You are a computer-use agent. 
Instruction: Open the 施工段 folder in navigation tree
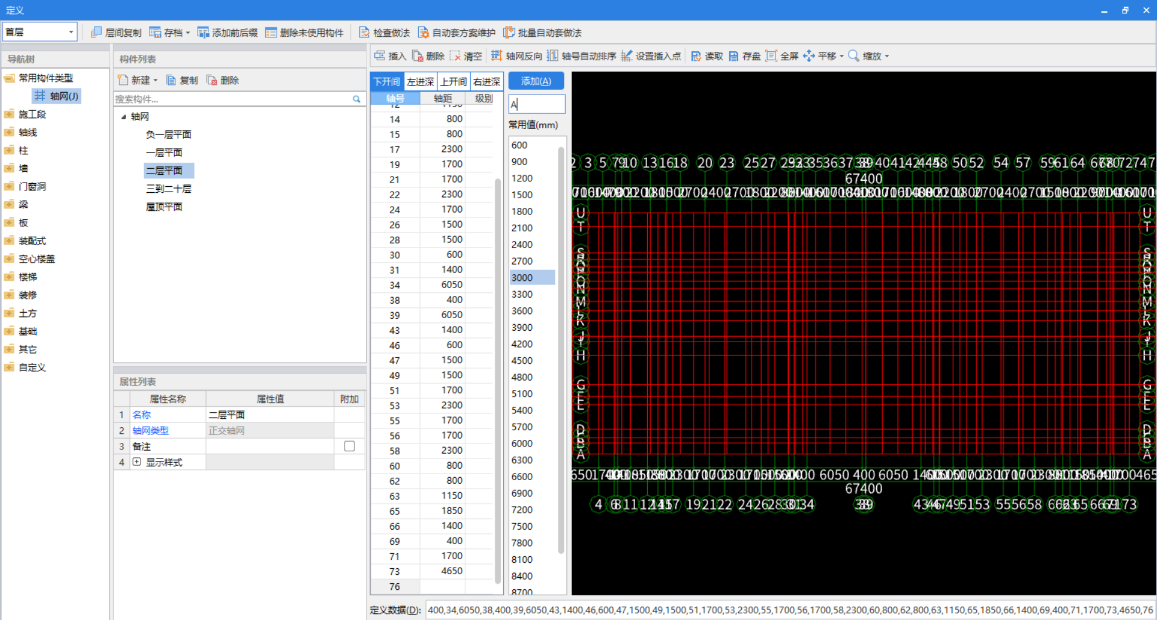[x=9, y=114]
